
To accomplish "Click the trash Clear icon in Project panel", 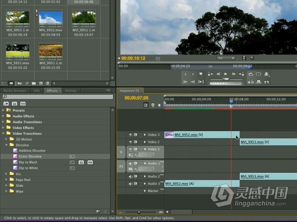I will click(x=48, y=83).
